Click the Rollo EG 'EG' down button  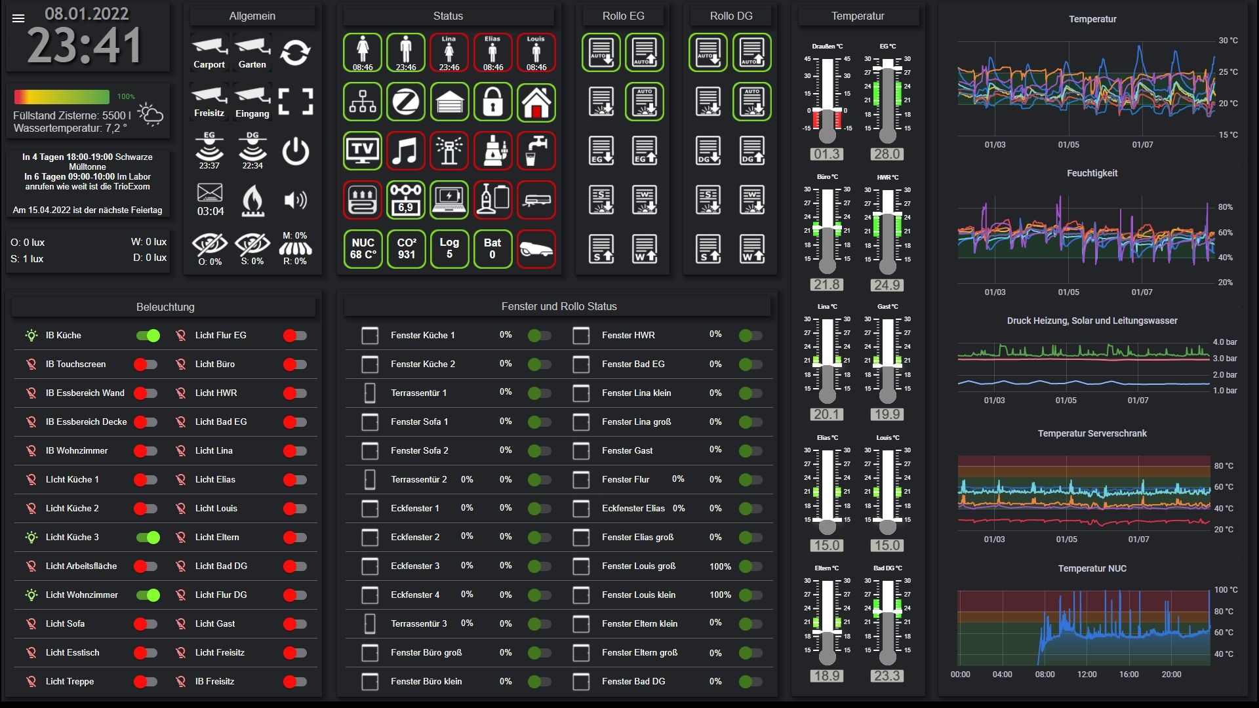601,151
